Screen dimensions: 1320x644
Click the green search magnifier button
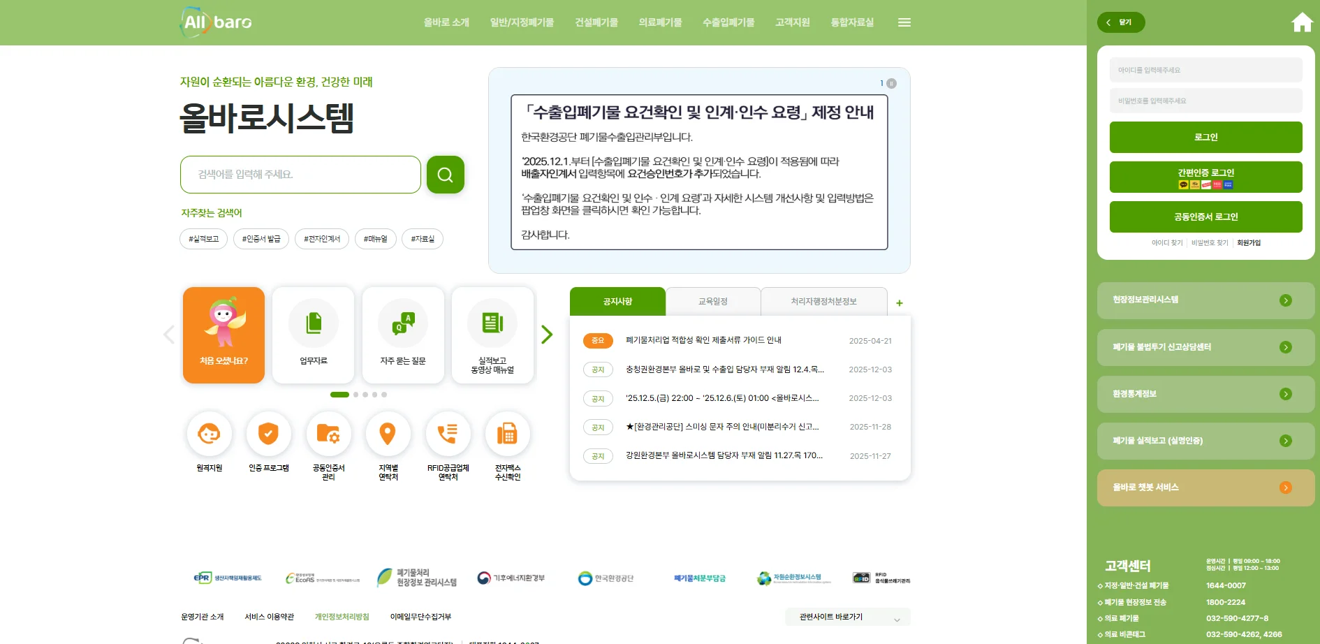tap(445, 175)
